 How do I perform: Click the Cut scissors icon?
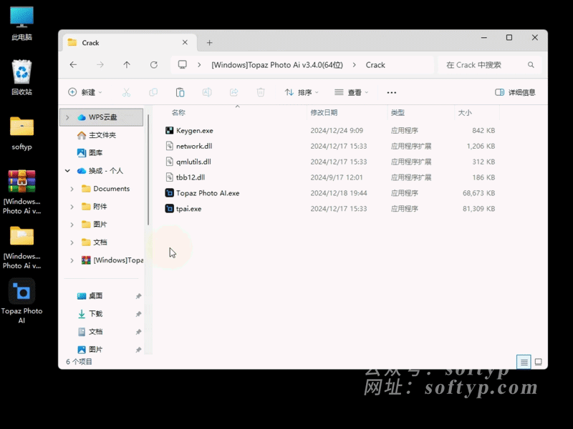click(127, 92)
